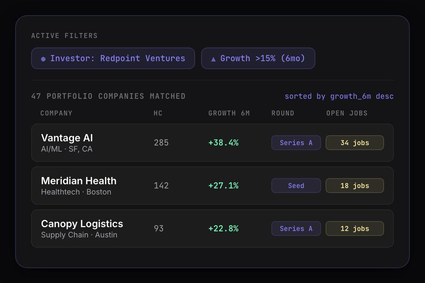The image size is (425, 283).
Task: Click the GROWTH 6M column header
Action: (x=229, y=113)
